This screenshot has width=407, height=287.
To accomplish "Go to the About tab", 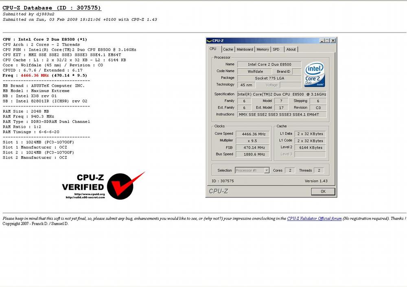I will click(x=291, y=49).
